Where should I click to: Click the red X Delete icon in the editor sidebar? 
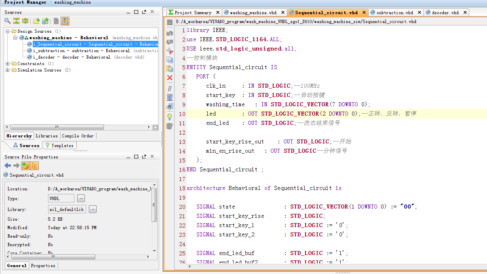(170, 78)
